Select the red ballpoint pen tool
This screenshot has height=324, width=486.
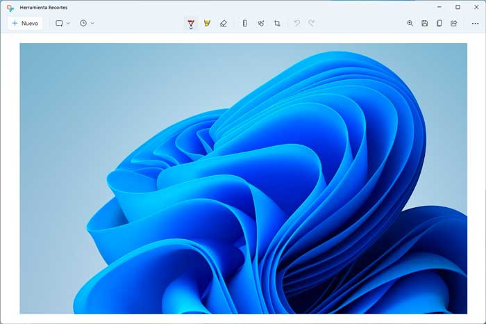click(191, 23)
